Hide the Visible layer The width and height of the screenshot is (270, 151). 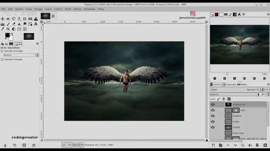[x=213, y=127]
